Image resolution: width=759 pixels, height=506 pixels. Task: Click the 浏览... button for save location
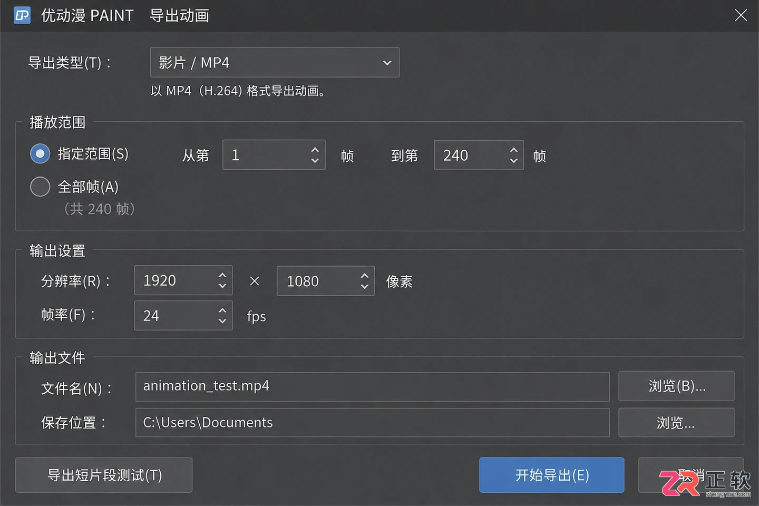click(x=676, y=422)
